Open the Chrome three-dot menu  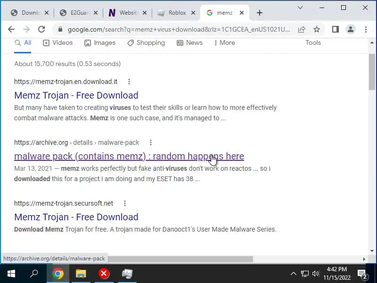366,29
